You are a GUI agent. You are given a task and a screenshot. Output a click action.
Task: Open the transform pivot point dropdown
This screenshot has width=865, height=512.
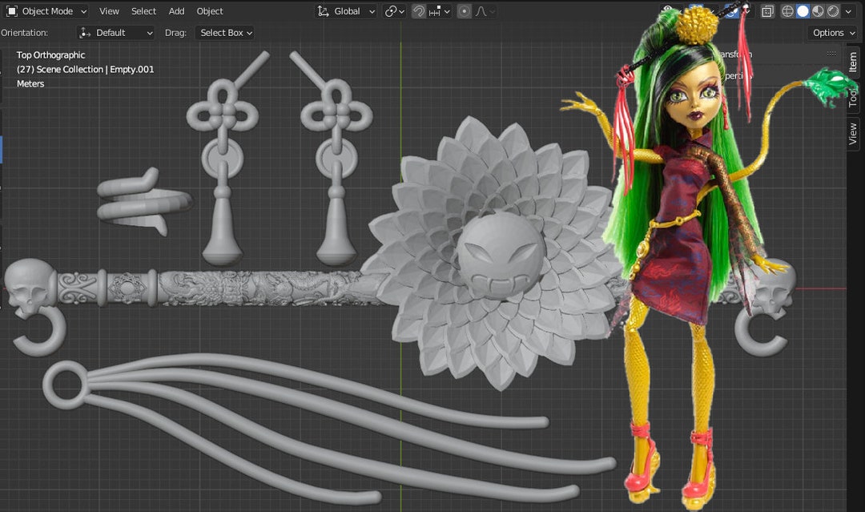point(394,11)
